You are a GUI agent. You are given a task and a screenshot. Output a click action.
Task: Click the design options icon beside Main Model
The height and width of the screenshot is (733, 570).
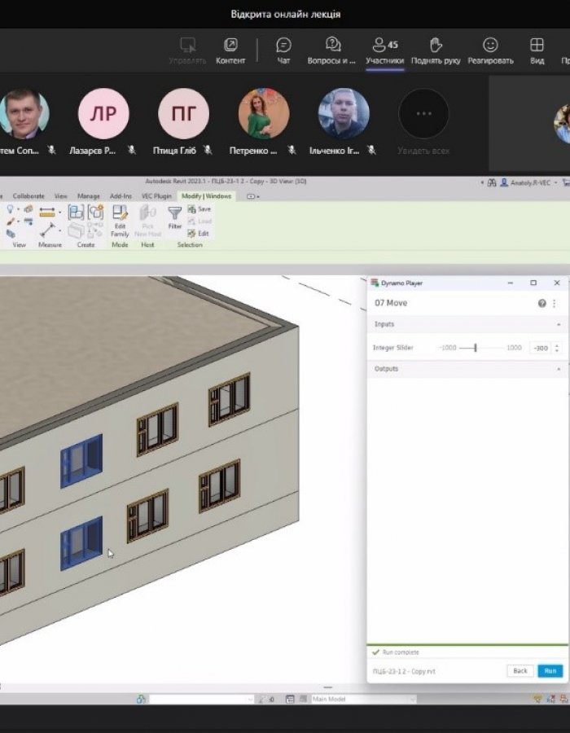tap(290, 700)
